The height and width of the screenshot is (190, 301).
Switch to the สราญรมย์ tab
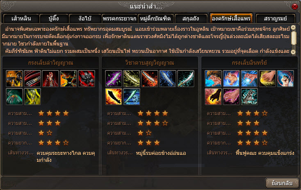[275, 18]
